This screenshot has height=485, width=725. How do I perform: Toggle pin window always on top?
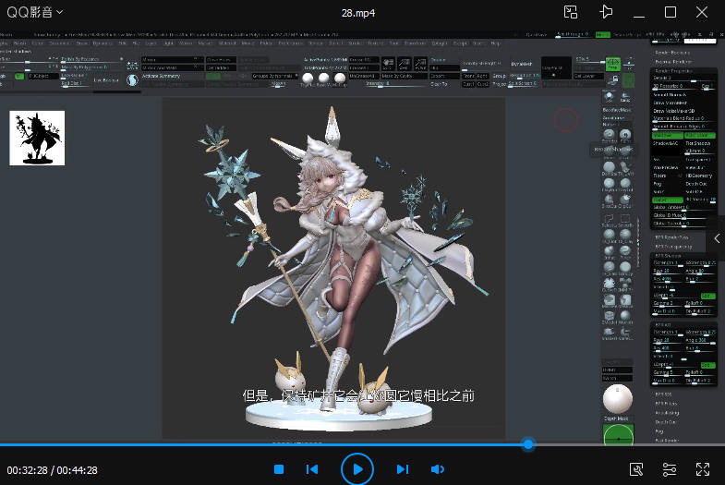tap(606, 12)
